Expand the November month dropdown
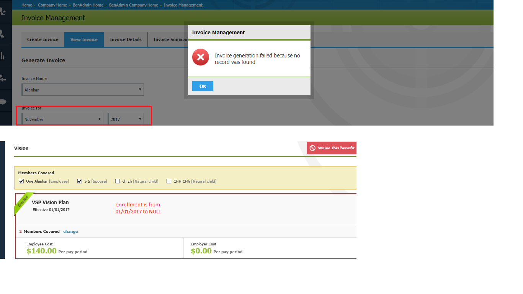The image size is (523, 294). pos(62,119)
